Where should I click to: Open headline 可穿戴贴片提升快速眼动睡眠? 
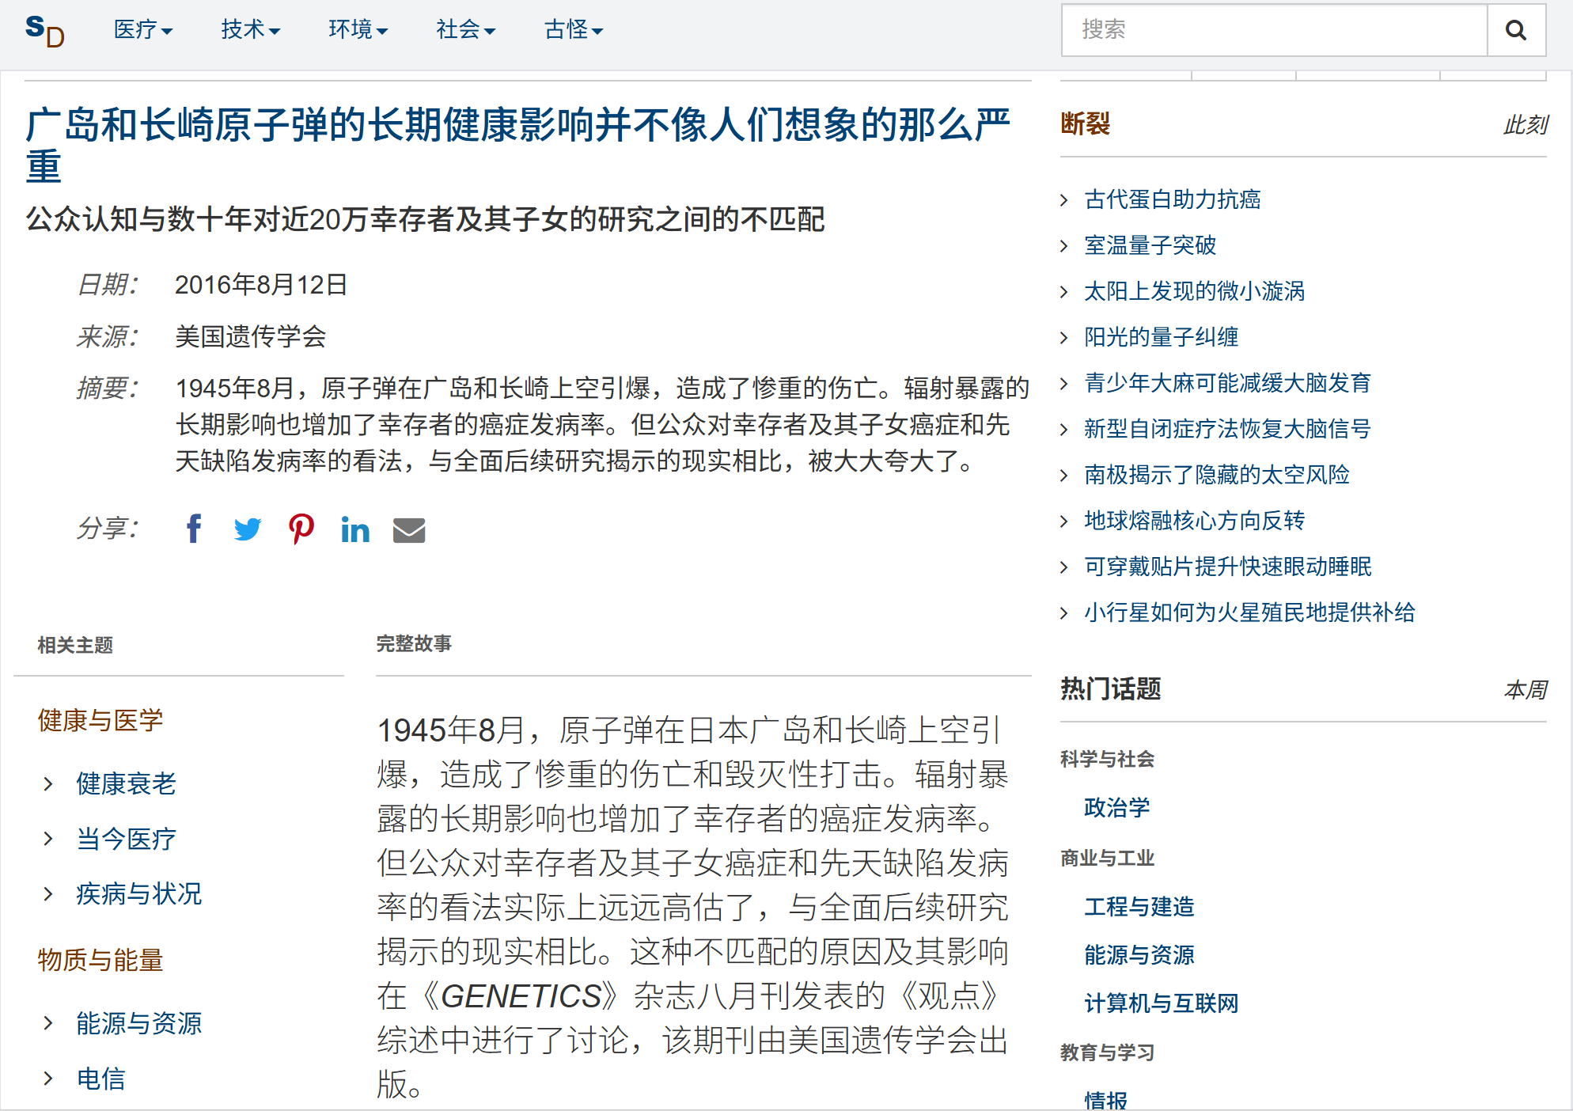pyautogui.click(x=1227, y=567)
